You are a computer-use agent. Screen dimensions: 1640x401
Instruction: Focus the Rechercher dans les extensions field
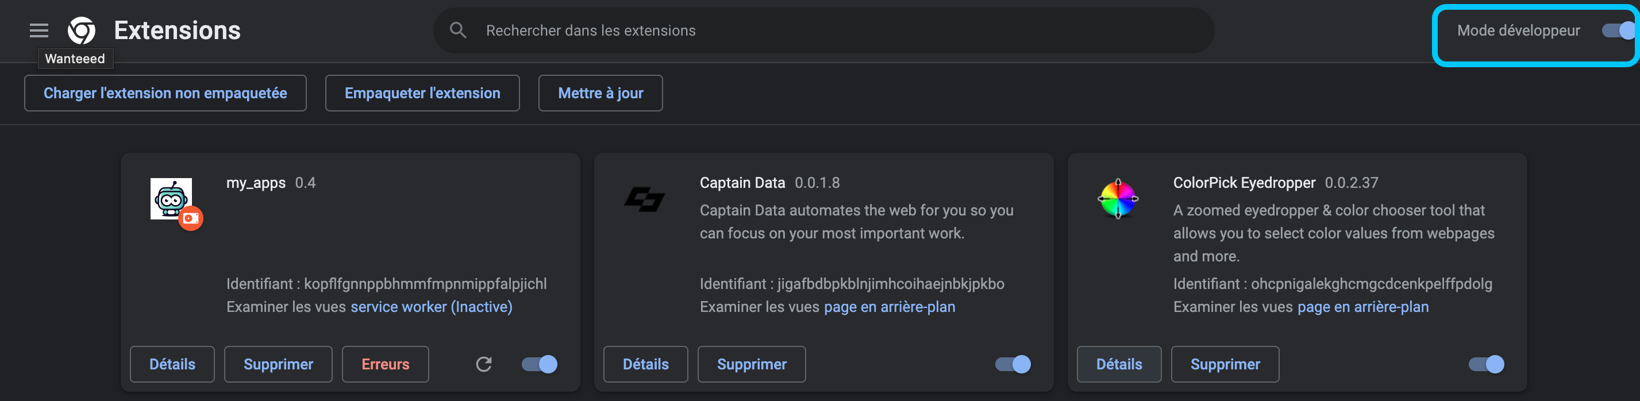[x=823, y=30]
